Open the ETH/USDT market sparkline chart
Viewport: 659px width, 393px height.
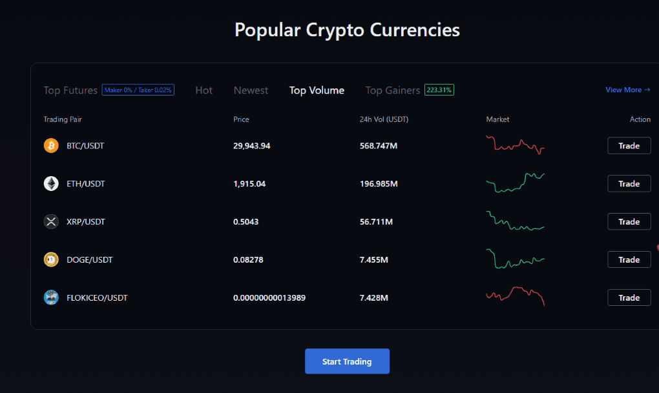515,183
